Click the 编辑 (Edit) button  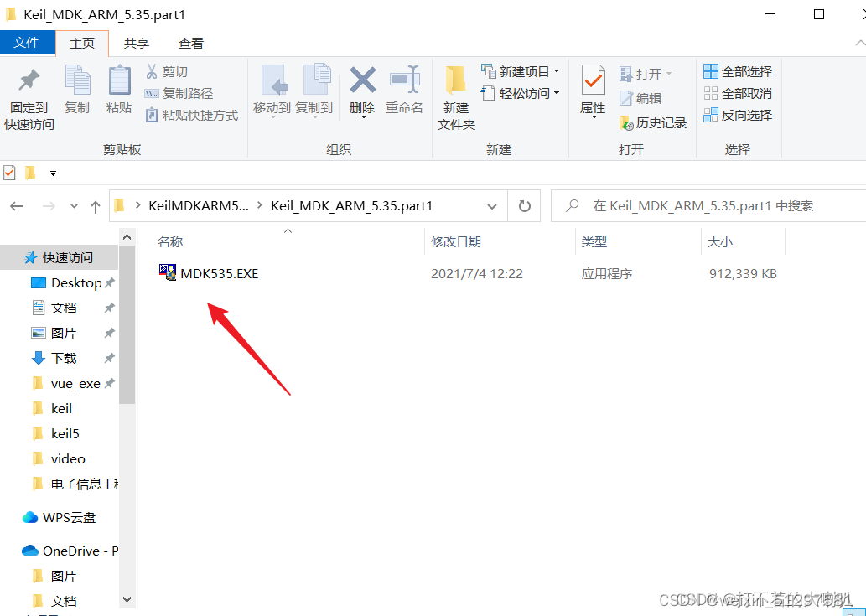[x=646, y=97]
